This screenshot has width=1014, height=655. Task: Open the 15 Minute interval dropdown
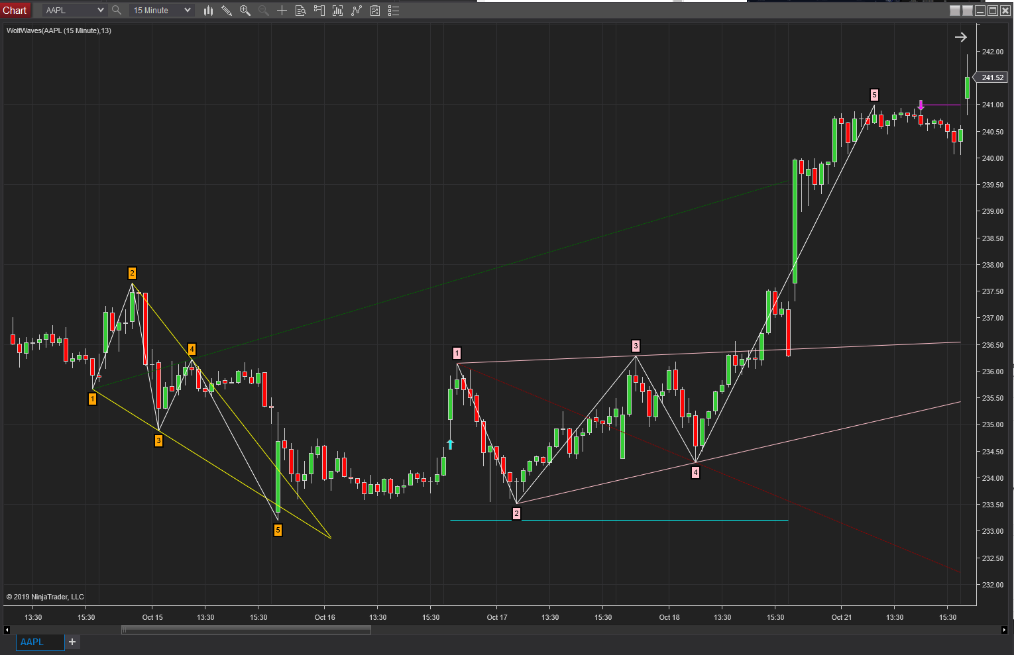tap(162, 10)
